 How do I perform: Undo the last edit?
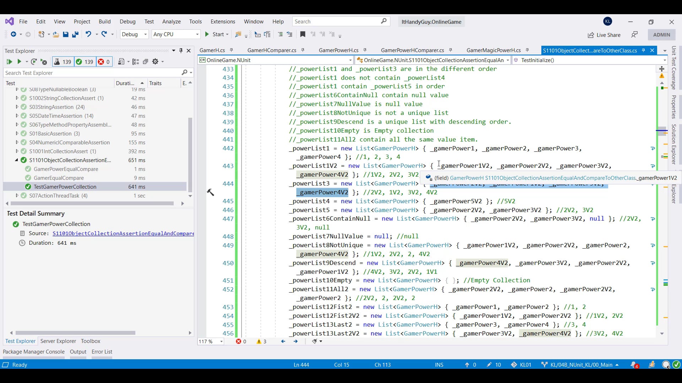(88, 34)
